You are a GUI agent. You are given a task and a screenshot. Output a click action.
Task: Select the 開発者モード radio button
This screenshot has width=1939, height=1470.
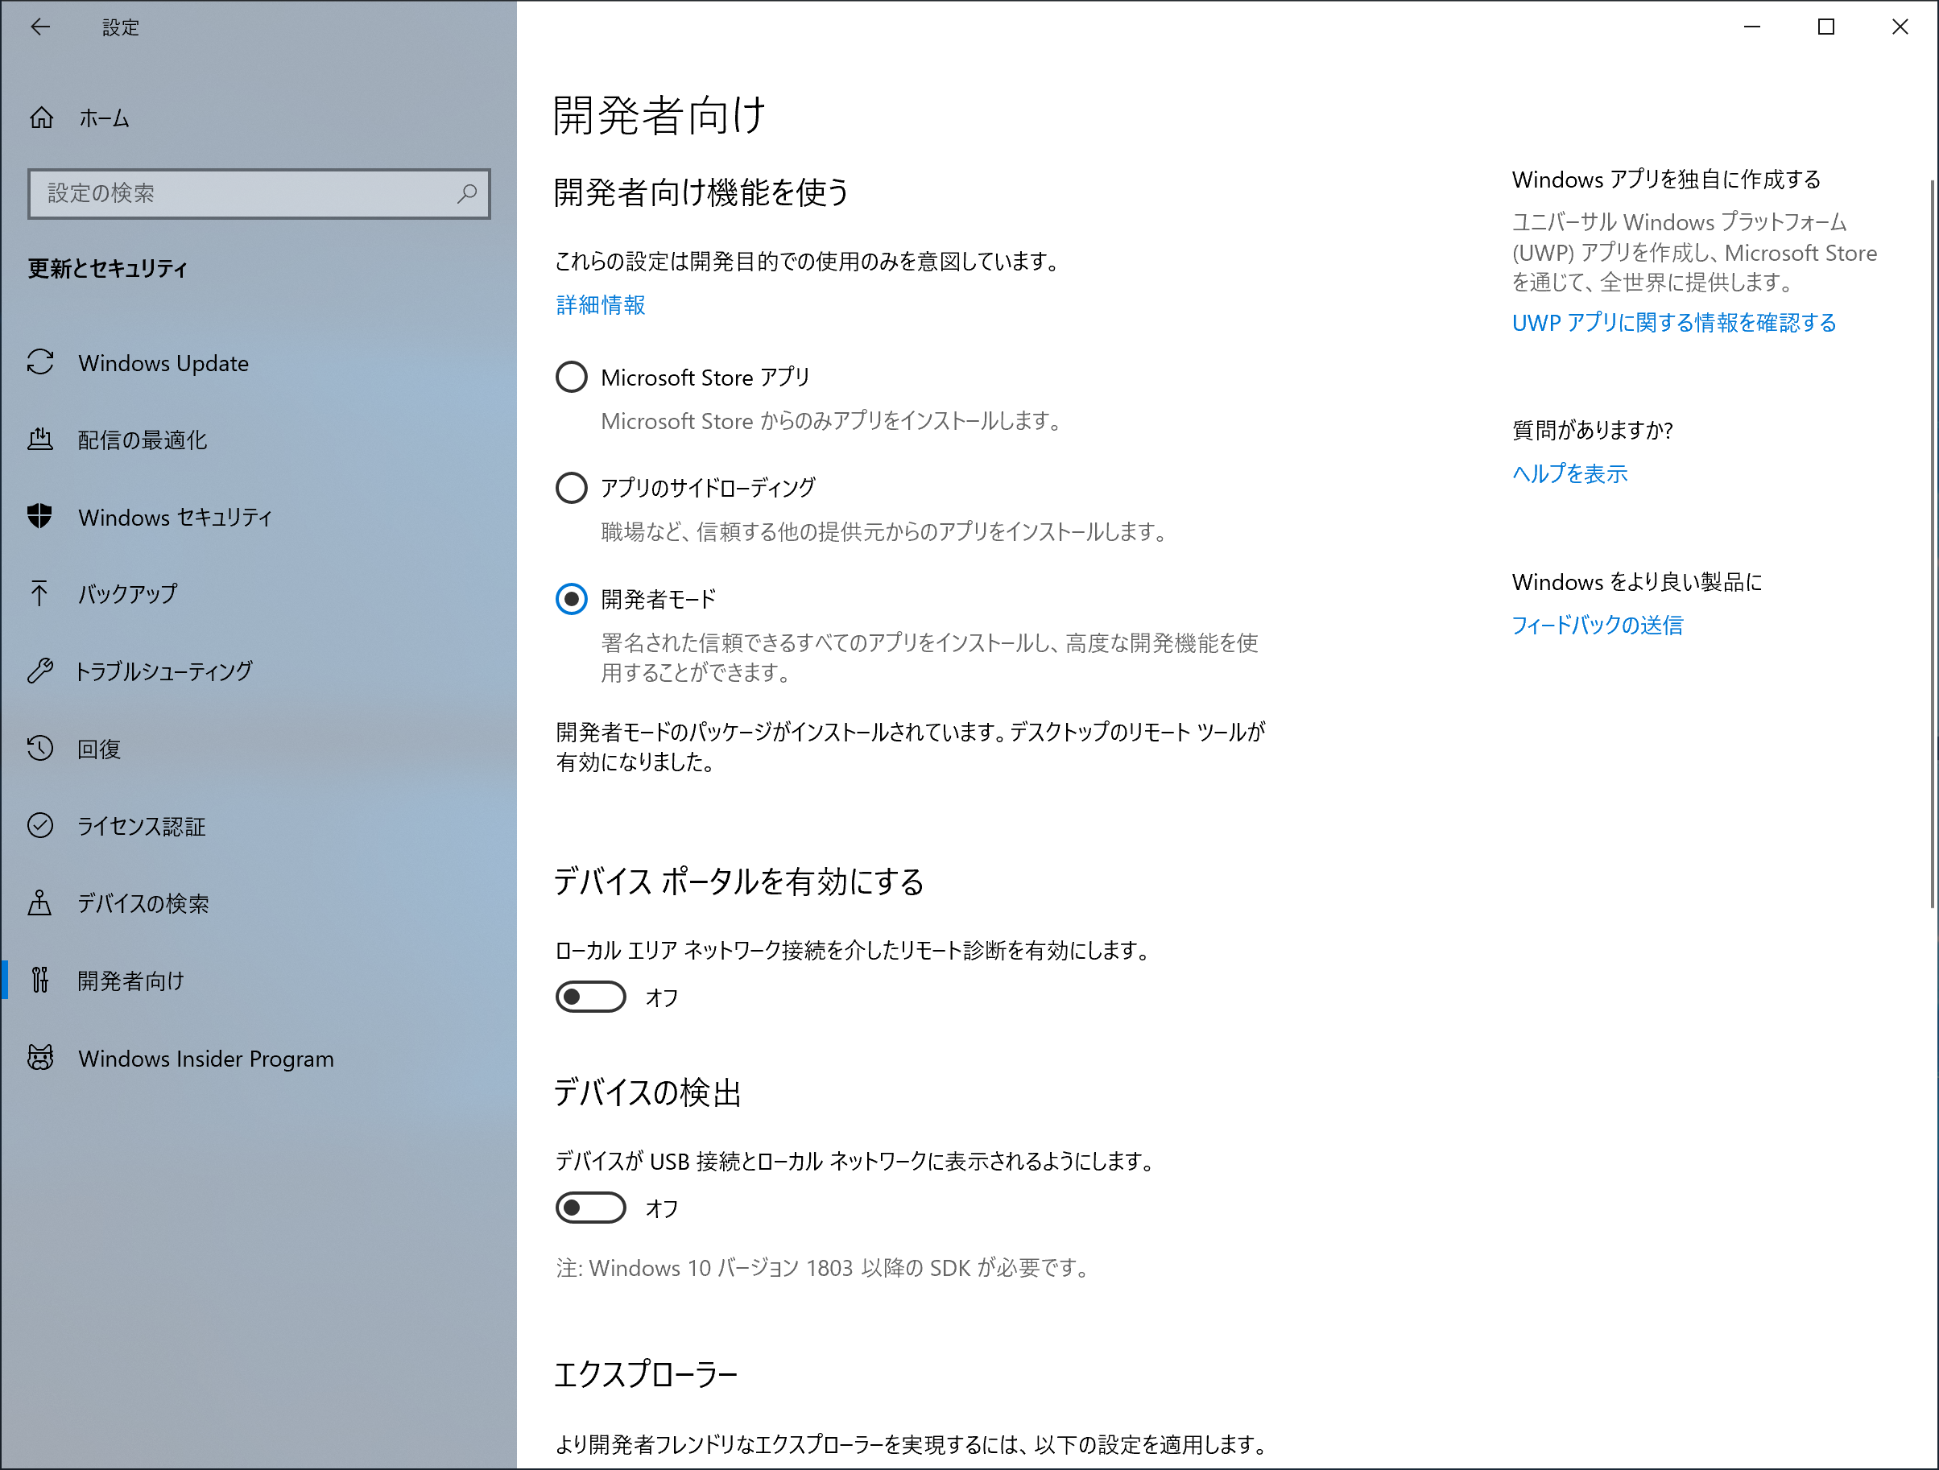(x=572, y=599)
